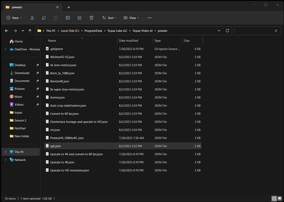Click the New button
The height and width of the screenshot is (202, 284).
pyautogui.click(x=14, y=18)
